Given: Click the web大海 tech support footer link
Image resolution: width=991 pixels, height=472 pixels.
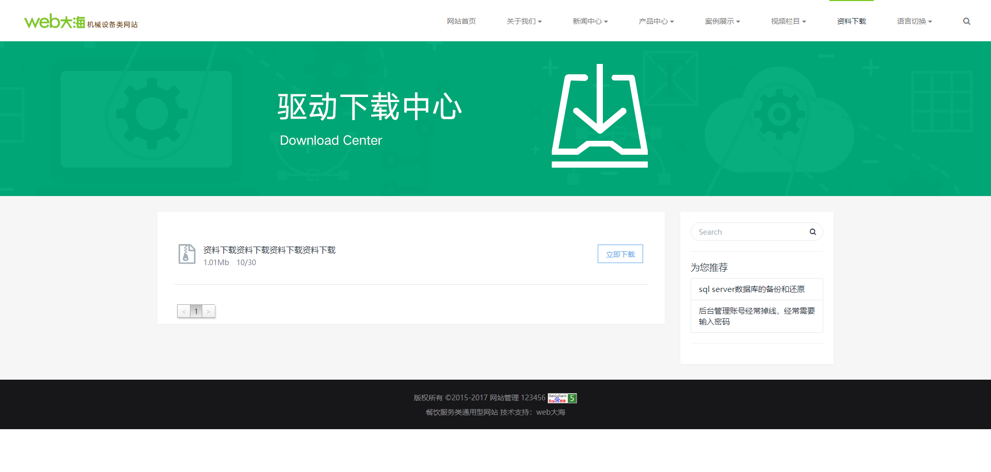Looking at the screenshot, I should pos(551,412).
